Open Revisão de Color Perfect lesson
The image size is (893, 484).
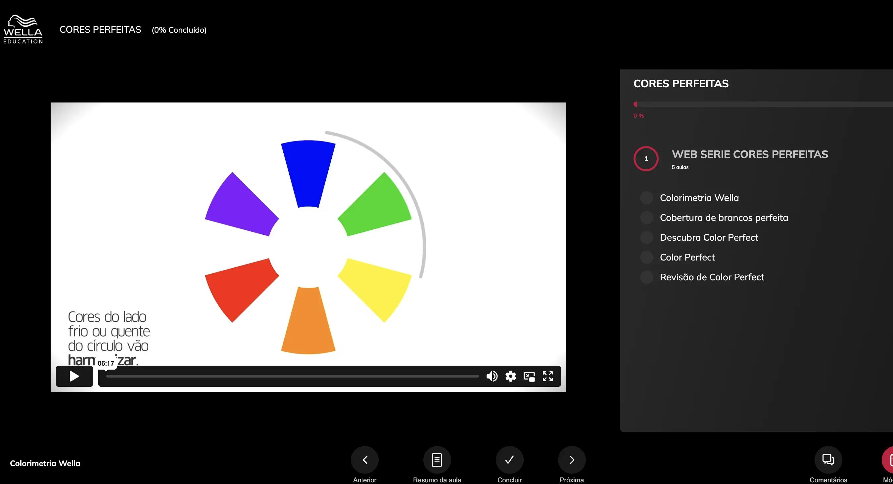pyautogui.click(x=712, y=277)
